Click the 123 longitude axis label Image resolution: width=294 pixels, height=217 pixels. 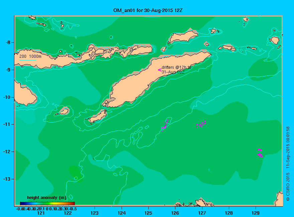tap(95, 213)
